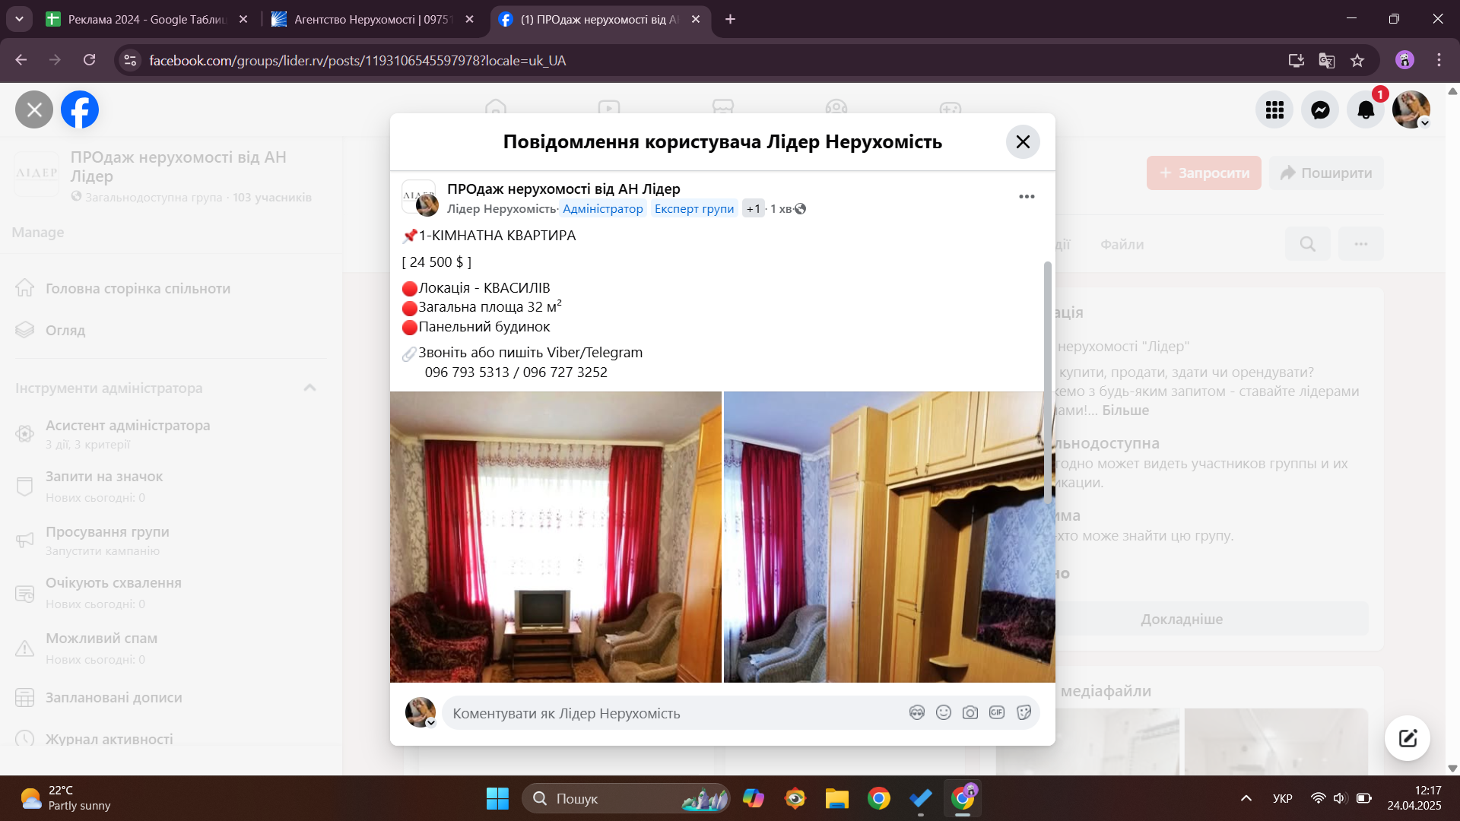Expand the account menu on profile picture
This screenshot has width=1460, height=821.
point(1425,123)
